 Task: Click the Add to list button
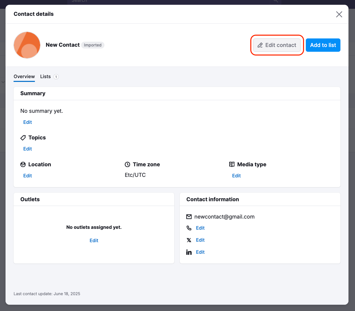pyautogui.click(x=323, y=45)
